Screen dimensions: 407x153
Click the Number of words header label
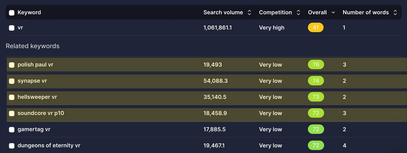tap(366, 12)
